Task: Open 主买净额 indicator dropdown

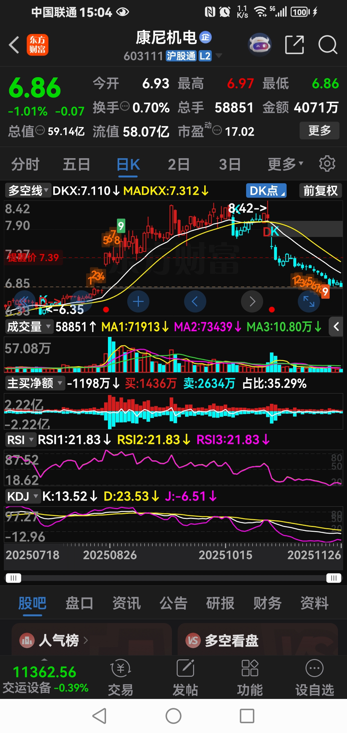Action: (x=35, y=383)
